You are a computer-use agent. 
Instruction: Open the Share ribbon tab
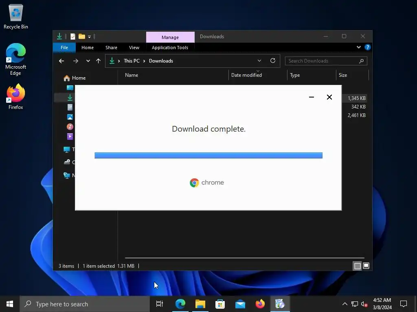(x=111, y=48)
